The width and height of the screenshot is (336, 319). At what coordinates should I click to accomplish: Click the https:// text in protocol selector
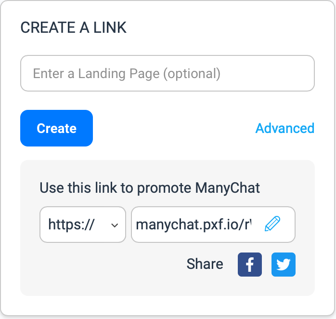[x=71, y=225]
